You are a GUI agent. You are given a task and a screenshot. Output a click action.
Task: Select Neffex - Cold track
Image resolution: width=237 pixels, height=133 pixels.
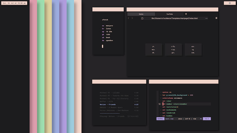[119, 102]
